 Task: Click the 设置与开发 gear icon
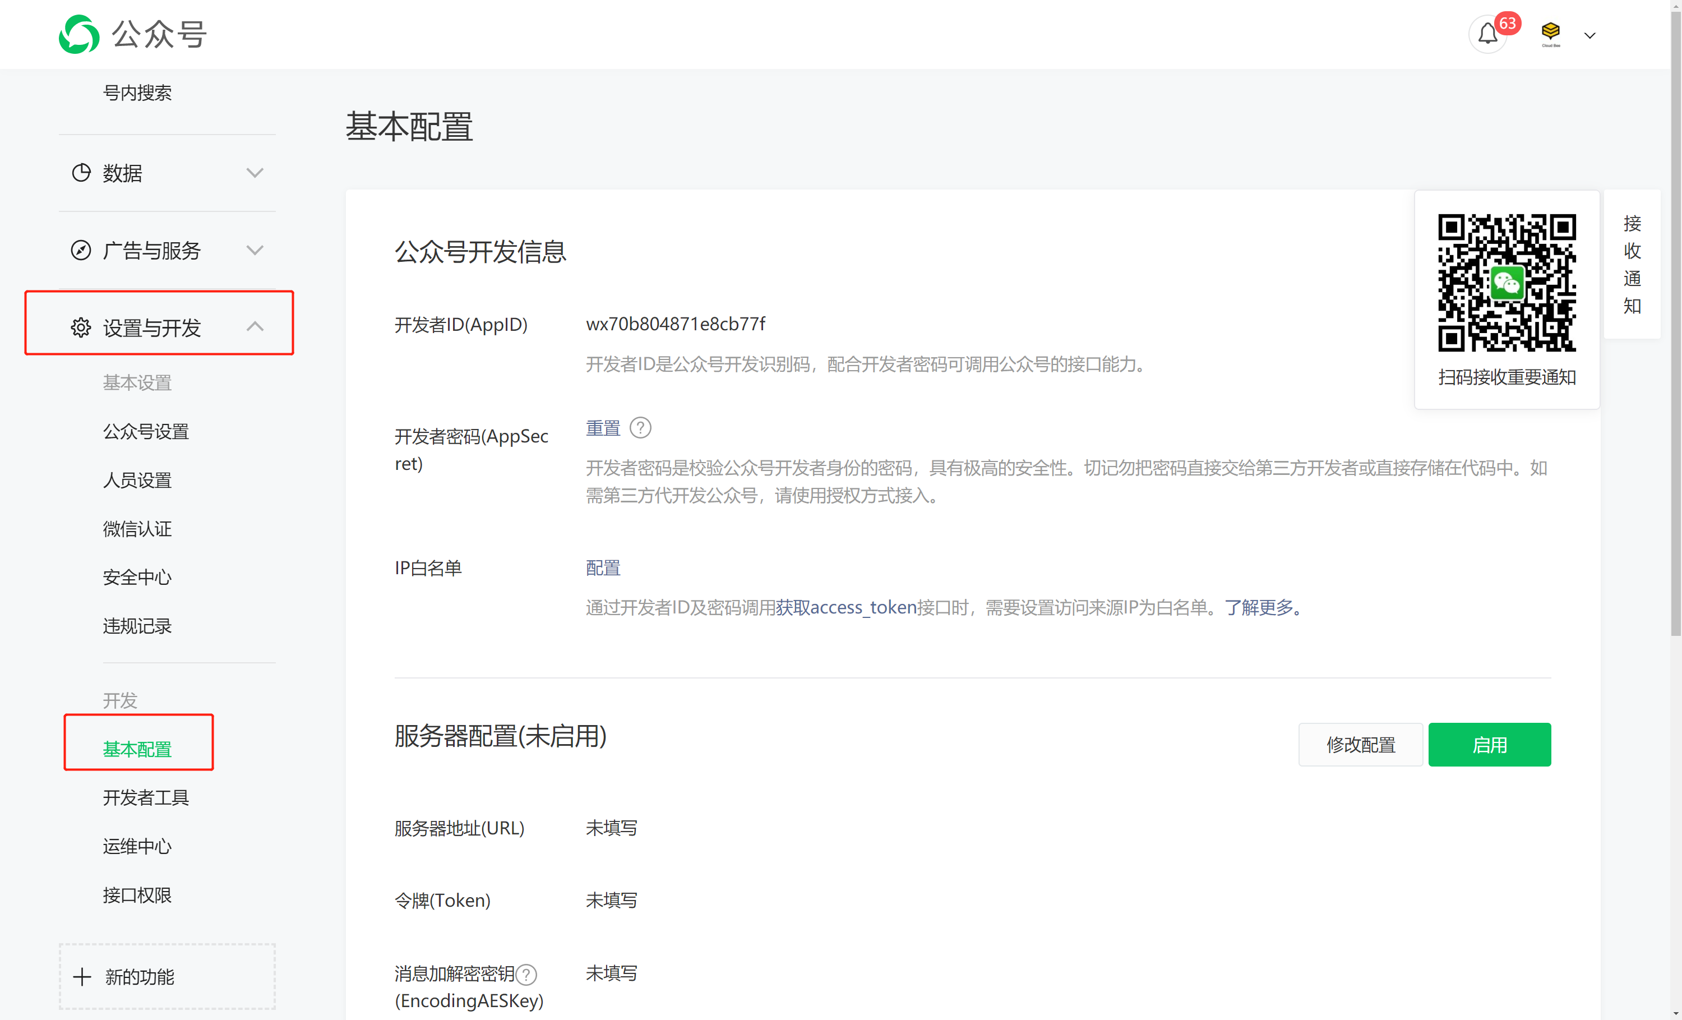81,327
